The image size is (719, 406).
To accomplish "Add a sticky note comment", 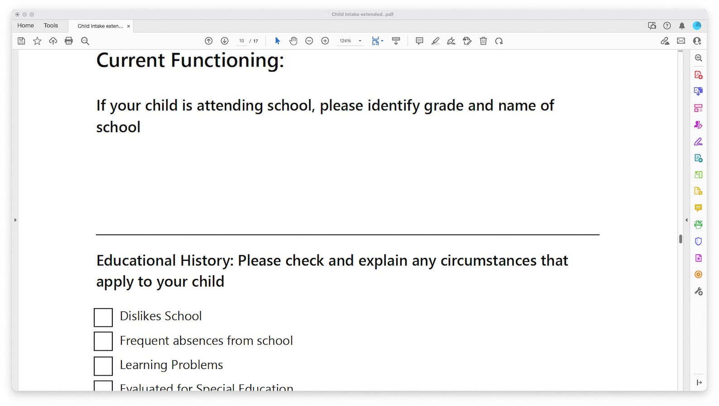I will point(419,41).
